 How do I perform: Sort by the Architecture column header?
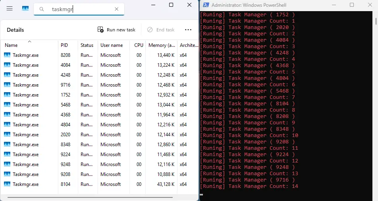189,45
